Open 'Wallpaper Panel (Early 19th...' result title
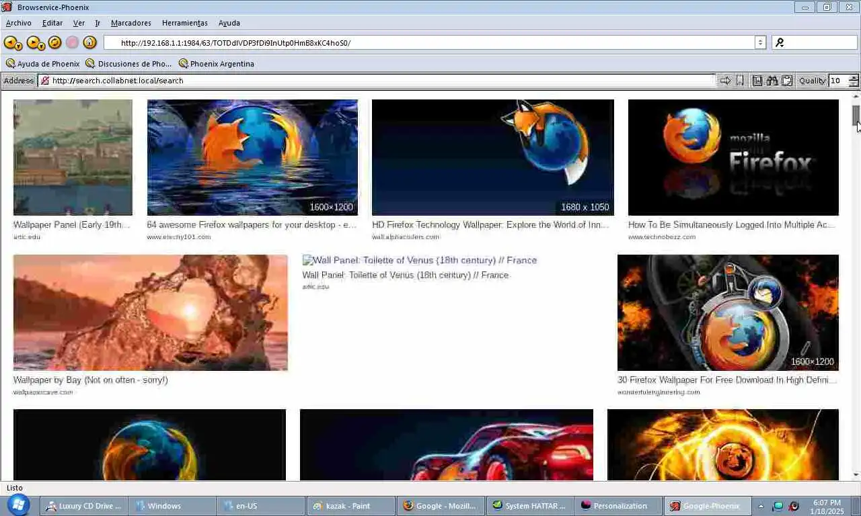Viewport: 861px width, 516px height. [x=72, y=224]
